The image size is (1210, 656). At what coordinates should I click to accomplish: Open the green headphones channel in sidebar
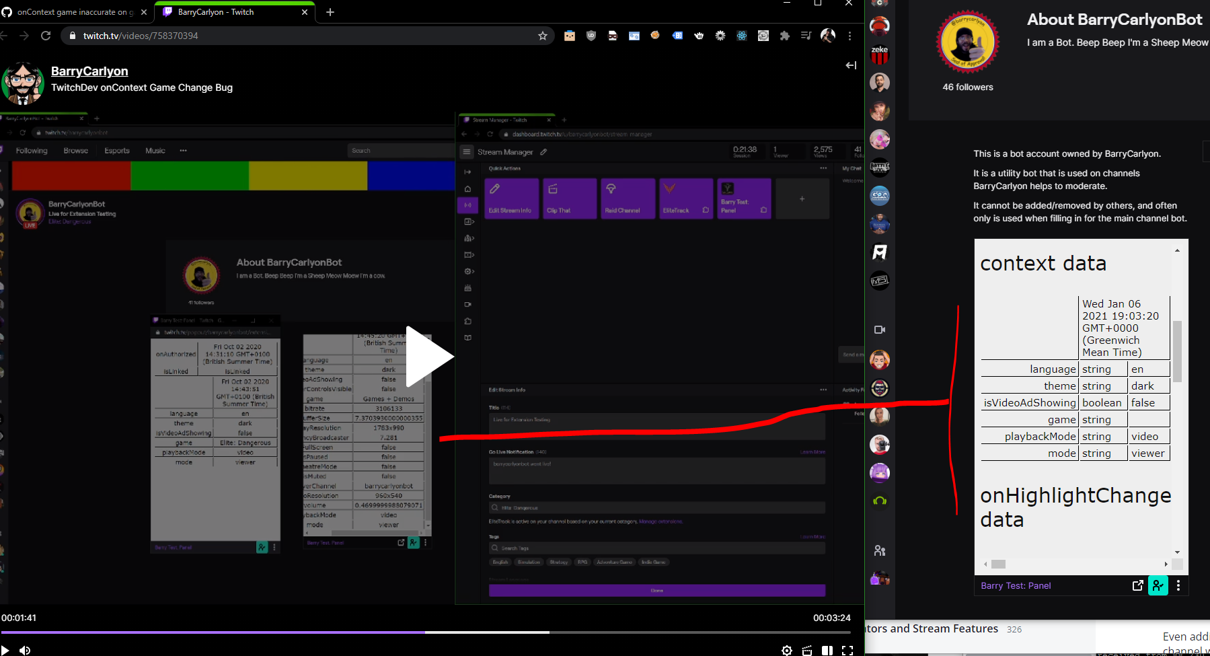tap(880, 501)
